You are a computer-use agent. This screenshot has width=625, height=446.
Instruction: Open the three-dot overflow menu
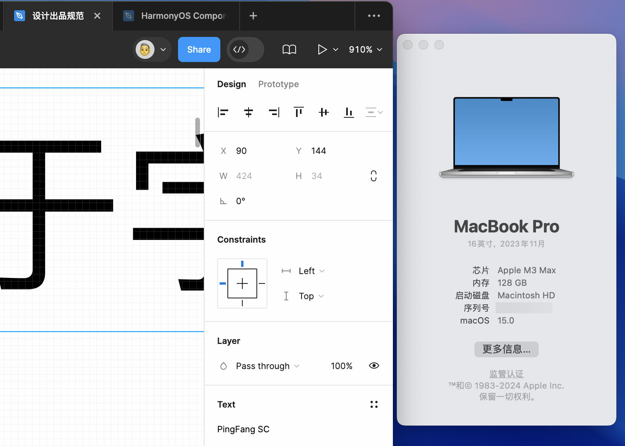pos(374,16)
